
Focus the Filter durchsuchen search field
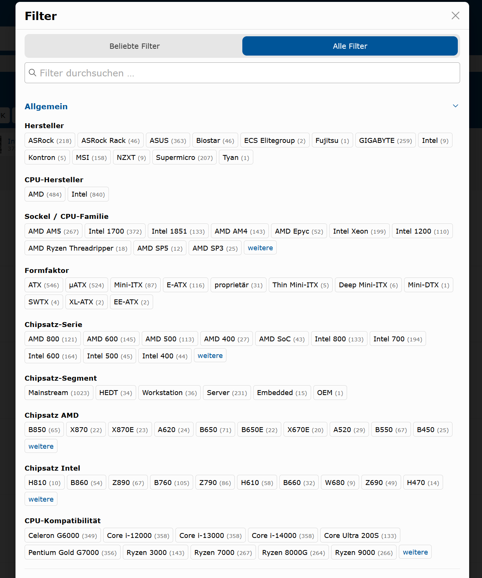(x=242, y=73)
